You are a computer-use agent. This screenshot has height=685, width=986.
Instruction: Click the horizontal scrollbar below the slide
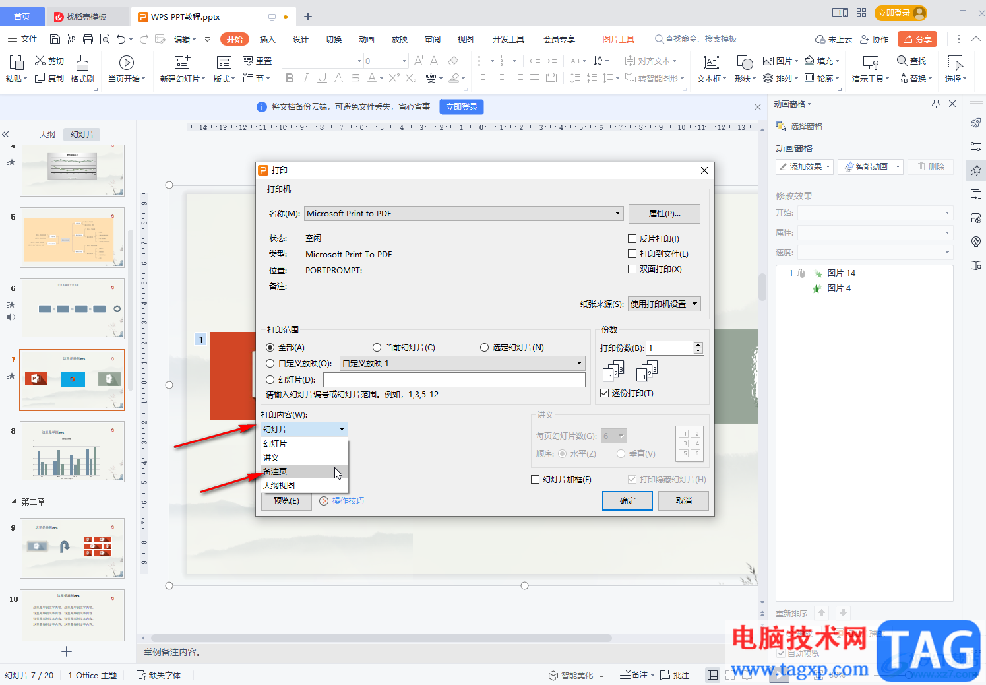[x=381, y=638]
